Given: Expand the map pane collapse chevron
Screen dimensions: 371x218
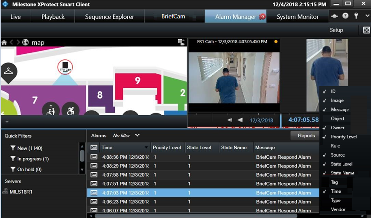Looking at the screenshot, I should coord(7,122).
